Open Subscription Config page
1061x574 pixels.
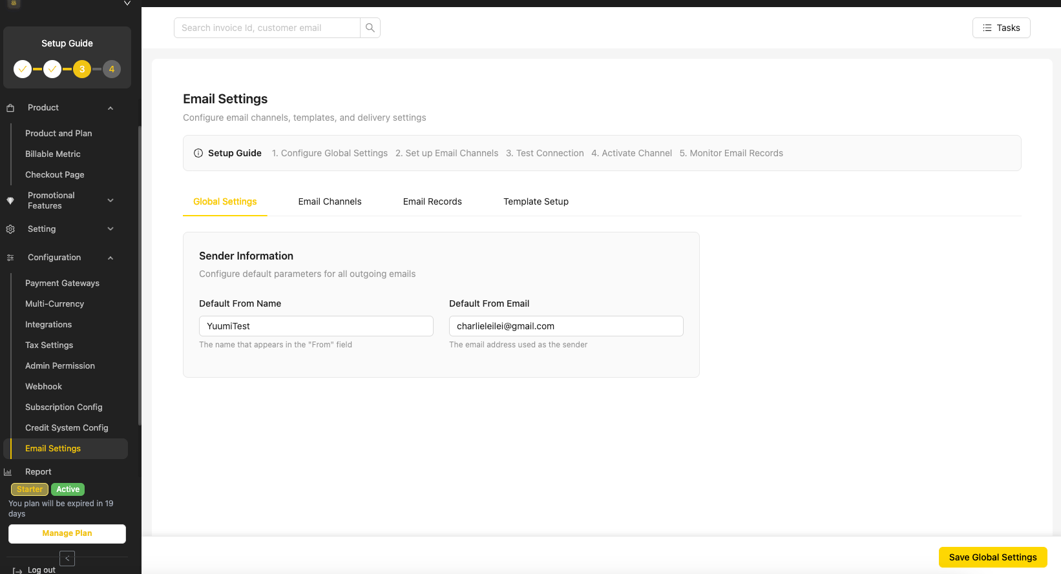coord(64,407)
